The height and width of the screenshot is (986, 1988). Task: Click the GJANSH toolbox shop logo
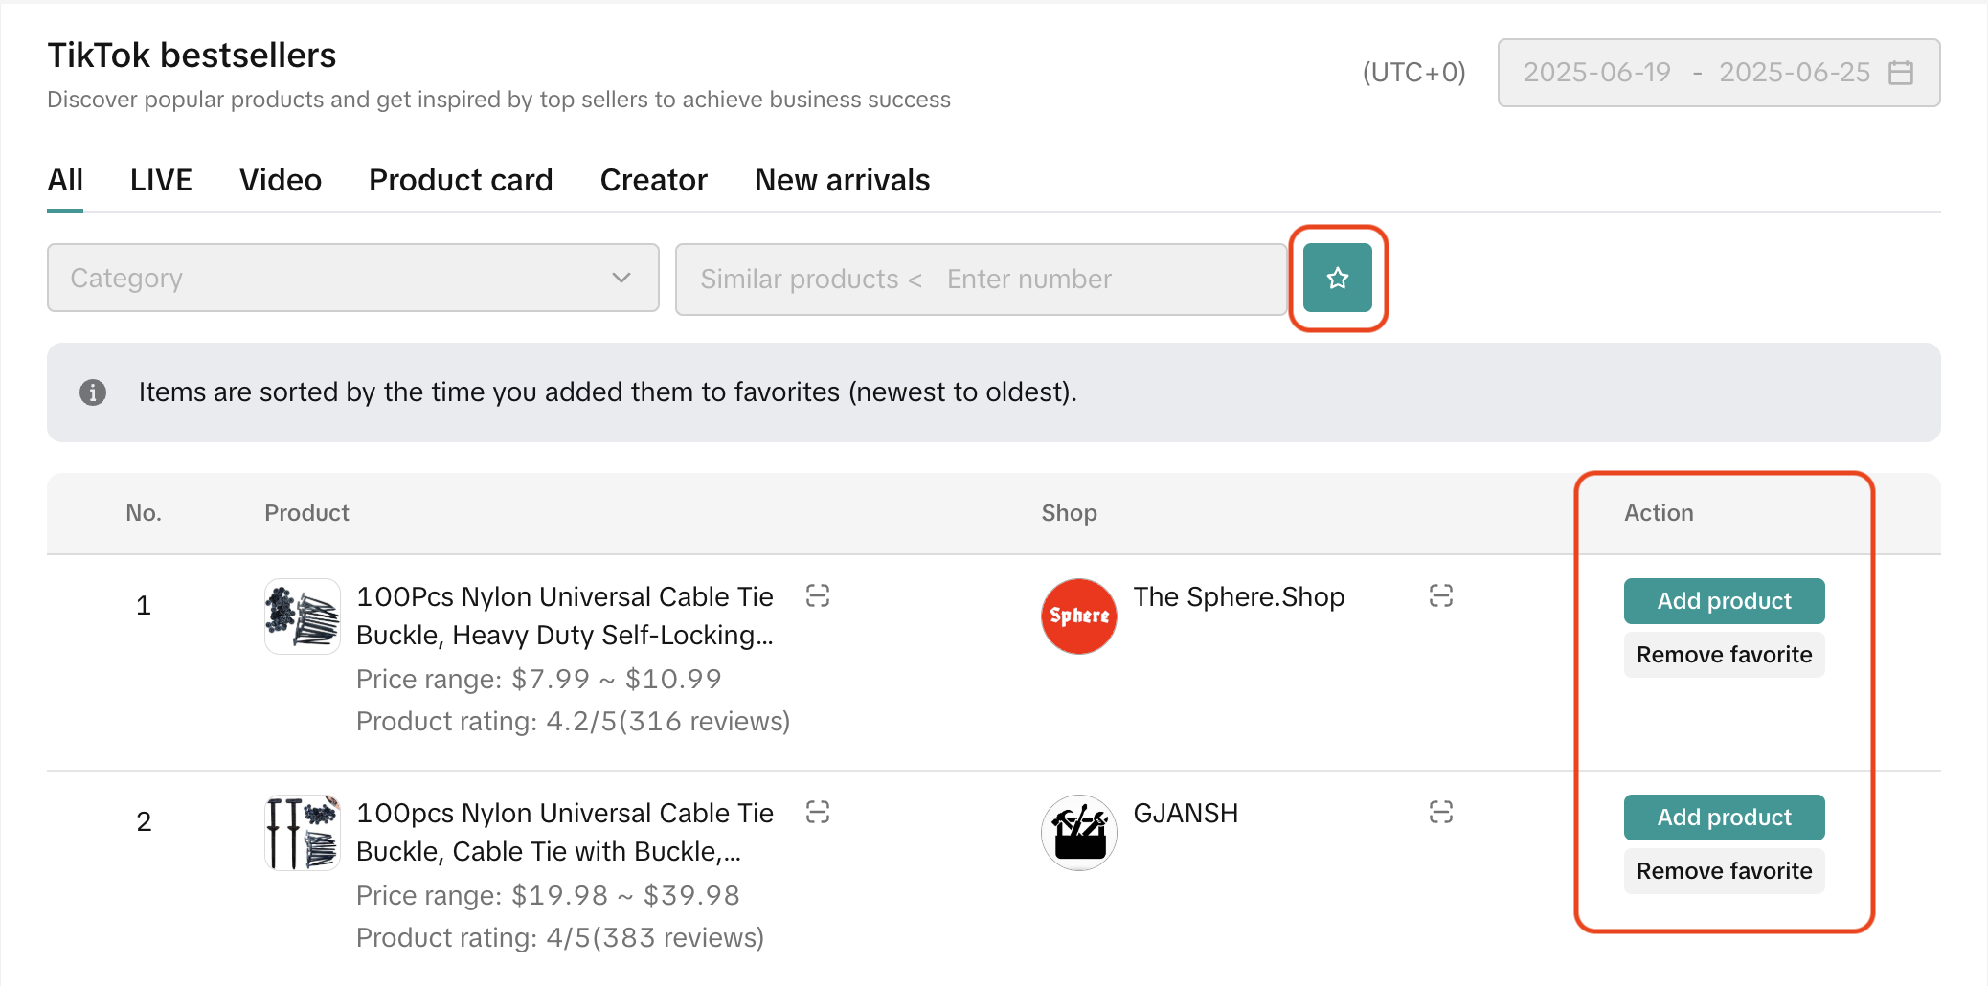[x=1078, y=833]
